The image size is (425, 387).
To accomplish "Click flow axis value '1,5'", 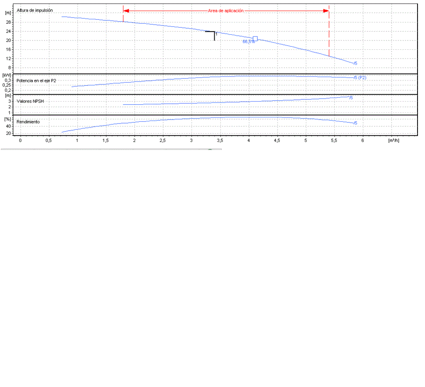I will pos(106,141).
